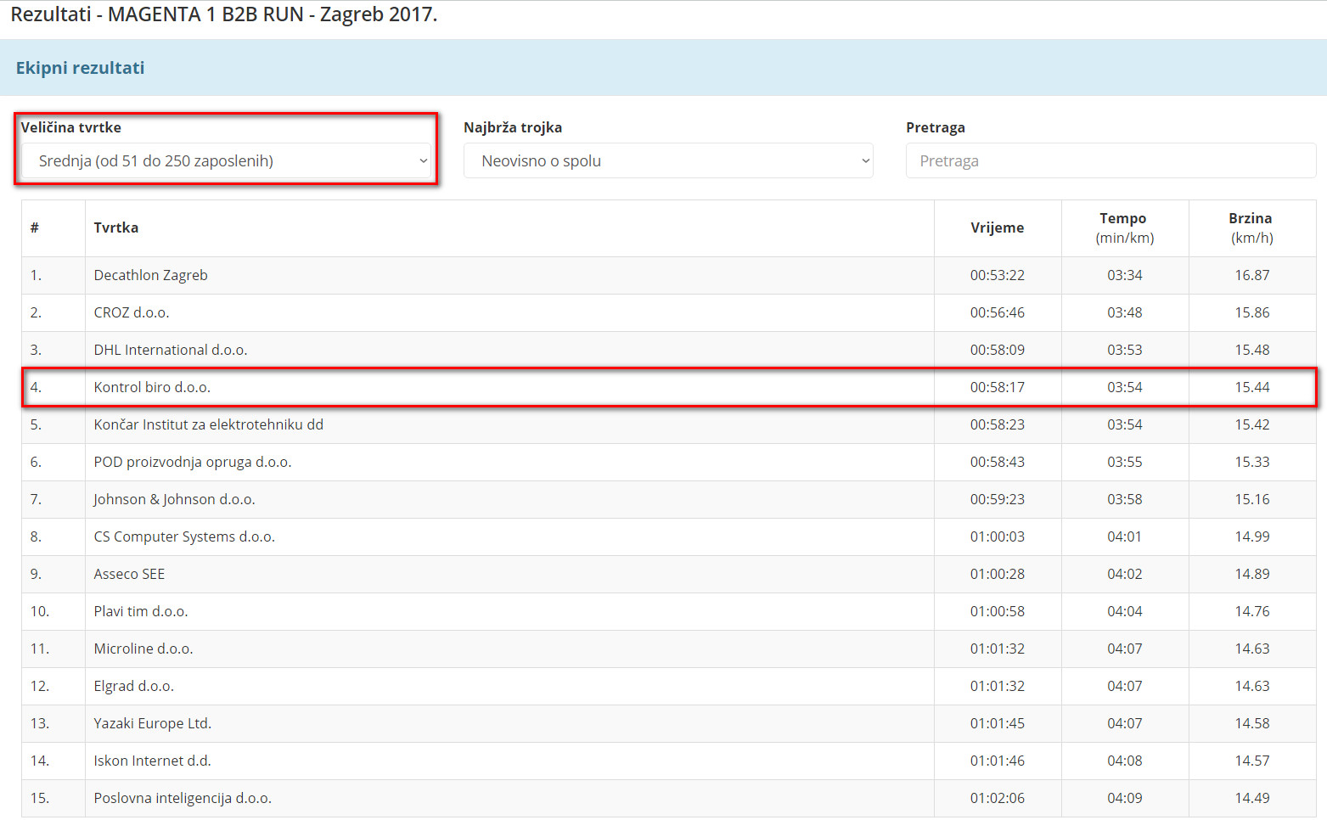
Task: Click the Ekipni rezultati heading
Action: pos(80,68)
